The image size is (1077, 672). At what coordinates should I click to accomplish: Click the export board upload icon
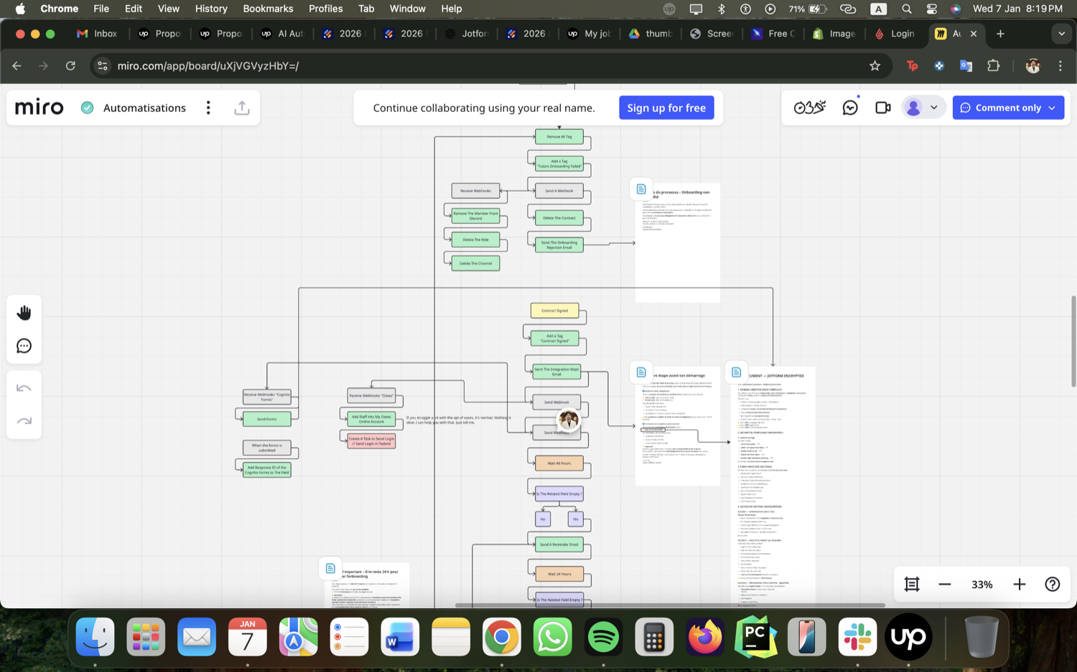[242, 108]
